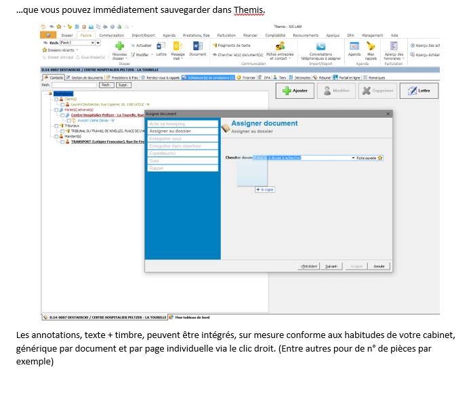Screen dimensions: 473x399
Task: Open the Prestations & frais dossier tab
Action: coord(122,77)
